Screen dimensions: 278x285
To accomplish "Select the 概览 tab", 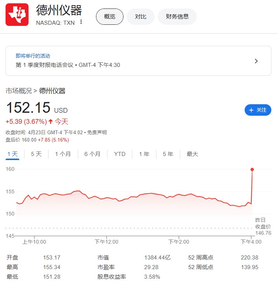I will pos(110,17).
